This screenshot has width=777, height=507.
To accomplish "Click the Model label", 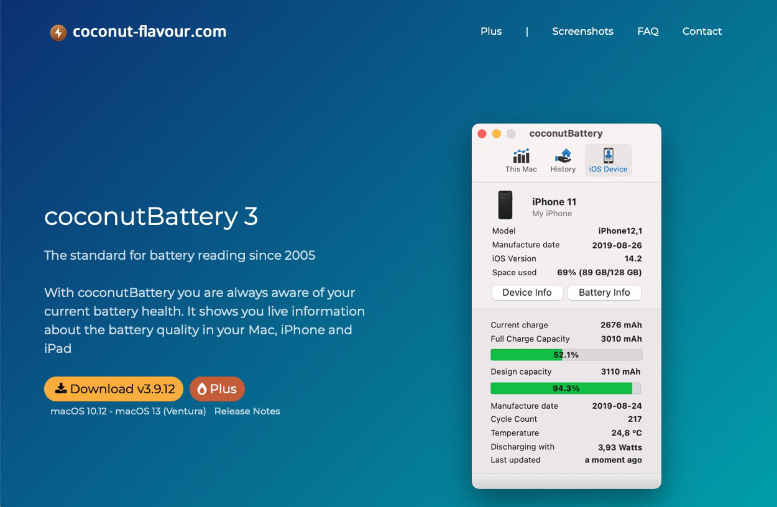I will click(503, 231).
